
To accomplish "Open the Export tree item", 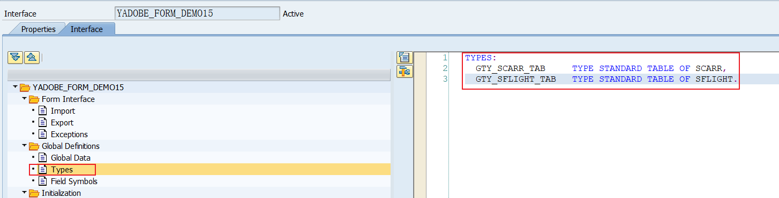I will click(62, 123).
